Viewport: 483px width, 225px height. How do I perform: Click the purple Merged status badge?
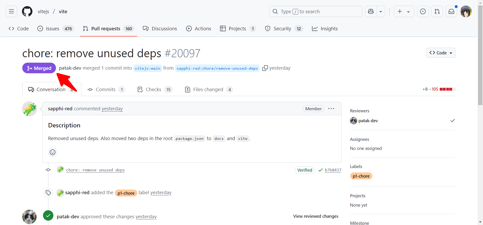click(x=39, y=68)
